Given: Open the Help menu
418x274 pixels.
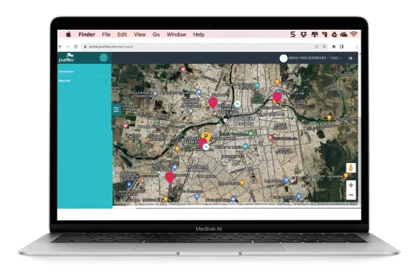Looking at the screenshot, I should click(x=199, y=34).
